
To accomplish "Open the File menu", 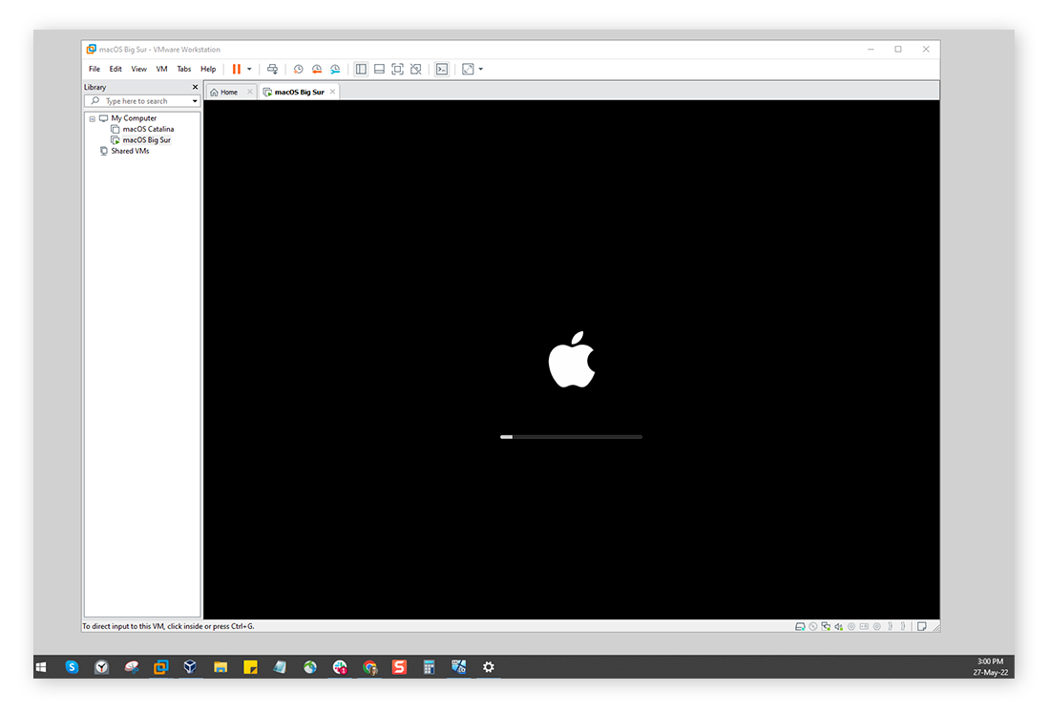I will (94, 69).
